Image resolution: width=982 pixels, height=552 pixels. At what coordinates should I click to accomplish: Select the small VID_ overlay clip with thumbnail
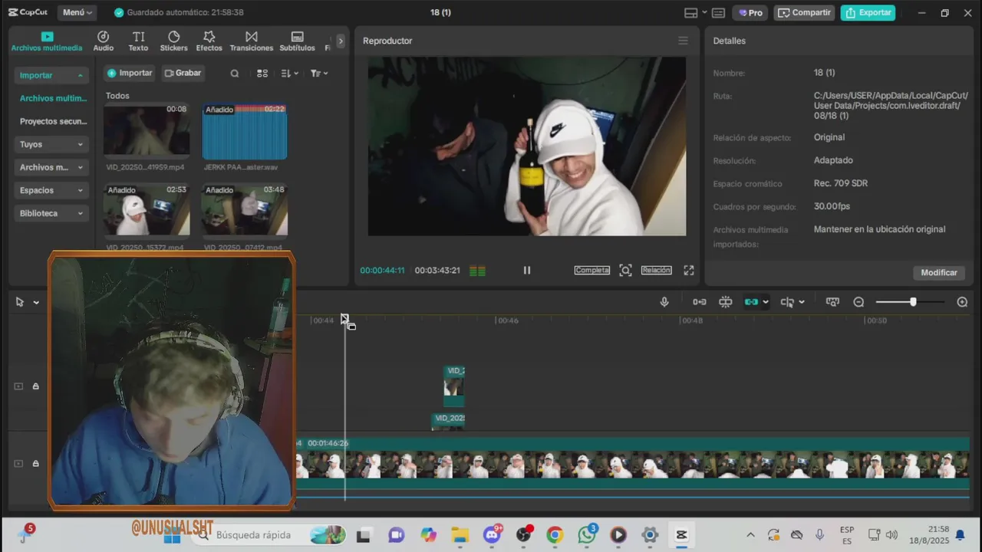(x=453, y=386)
